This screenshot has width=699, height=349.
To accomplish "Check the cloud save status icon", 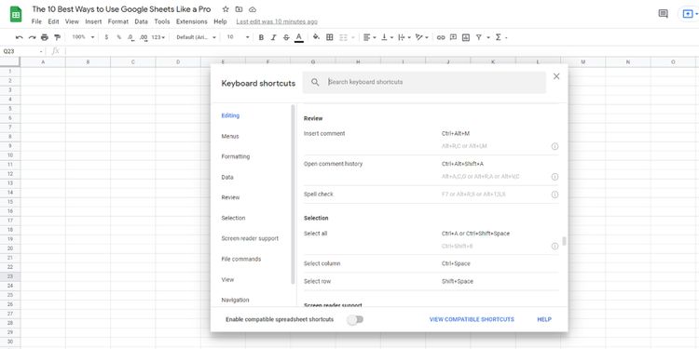I will pos(253,9).
